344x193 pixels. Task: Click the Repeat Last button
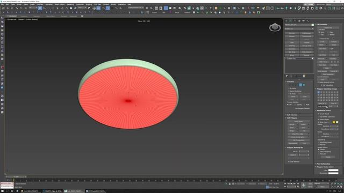point(328,28)
